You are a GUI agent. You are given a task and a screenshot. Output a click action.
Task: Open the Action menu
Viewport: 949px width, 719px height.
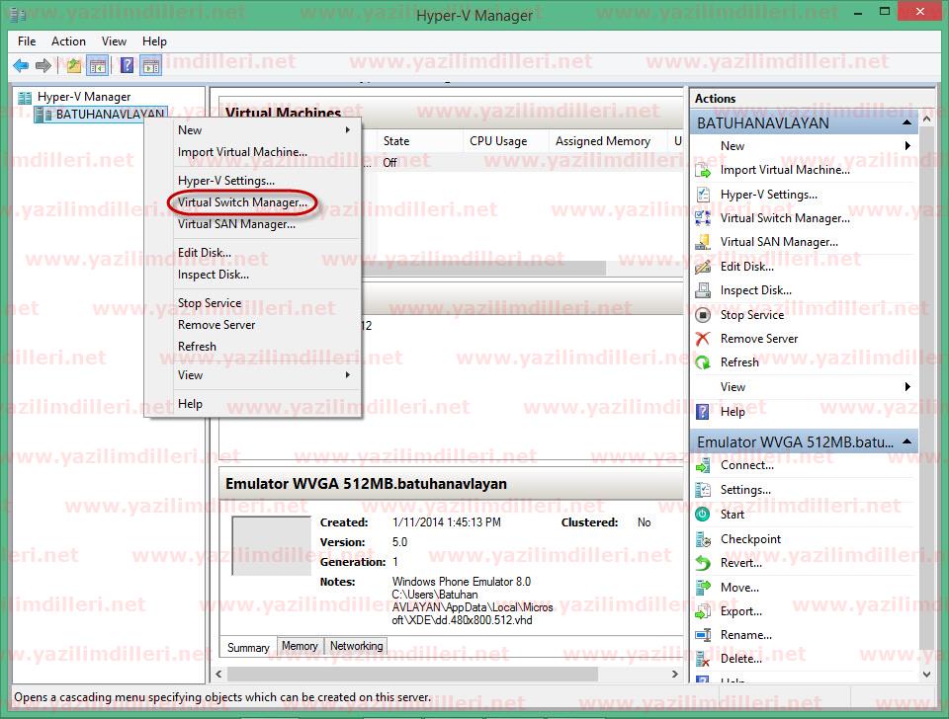(x=68, y=41)
